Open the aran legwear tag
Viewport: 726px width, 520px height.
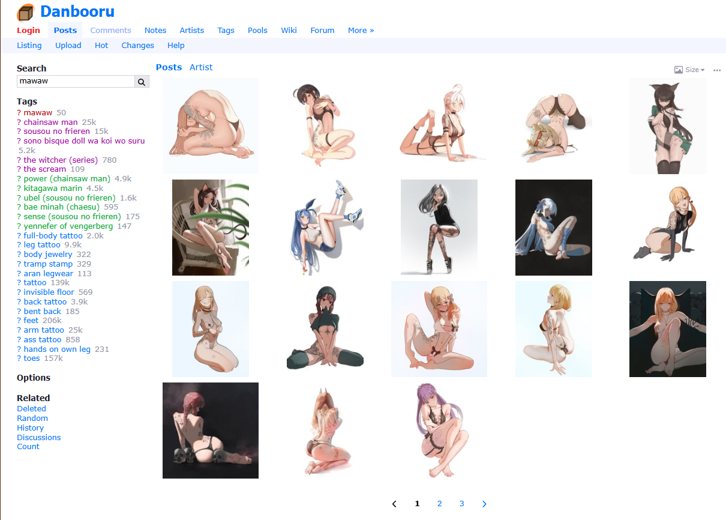(49, 274)
